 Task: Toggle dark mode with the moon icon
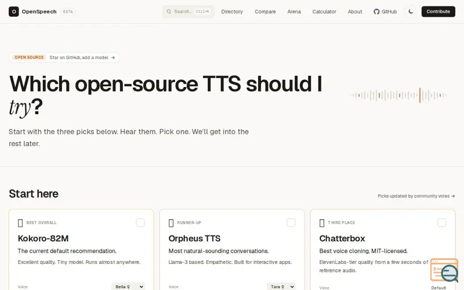click(411, 12)
